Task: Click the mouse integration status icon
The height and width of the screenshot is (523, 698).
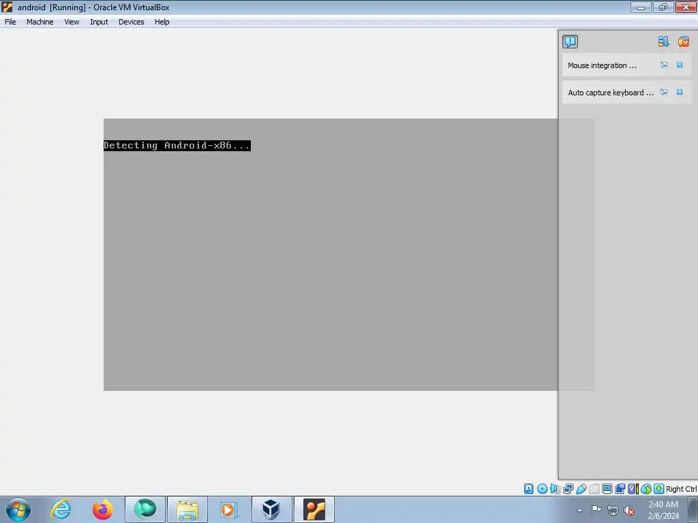Action: point(646,489)
